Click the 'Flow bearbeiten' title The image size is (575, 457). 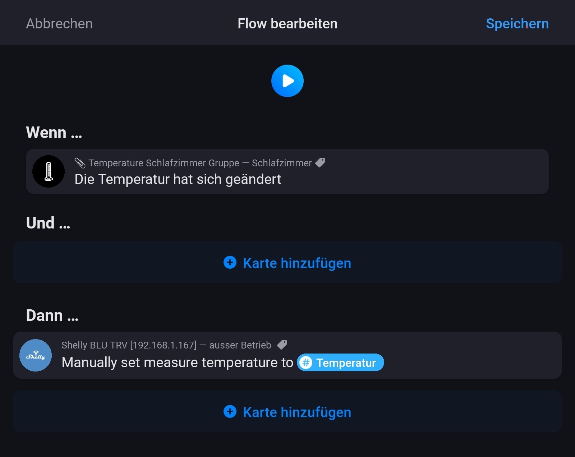tap(287, 24)
